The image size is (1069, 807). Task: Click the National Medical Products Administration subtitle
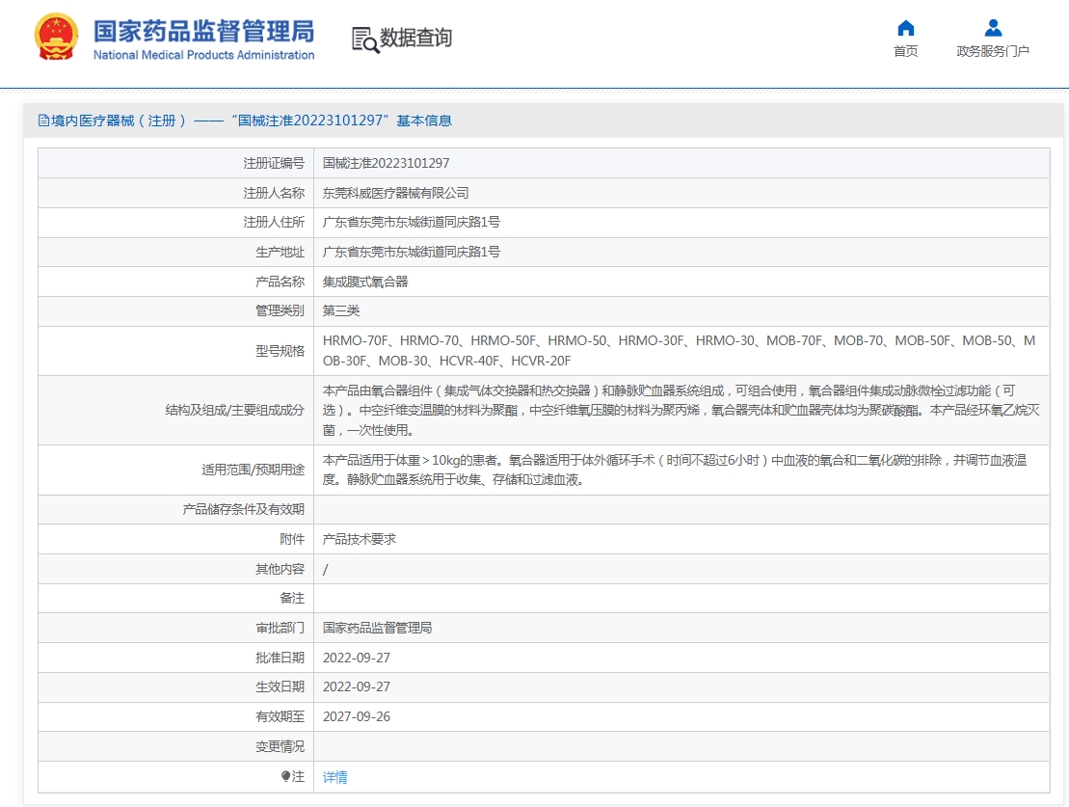tap(203, 55)
